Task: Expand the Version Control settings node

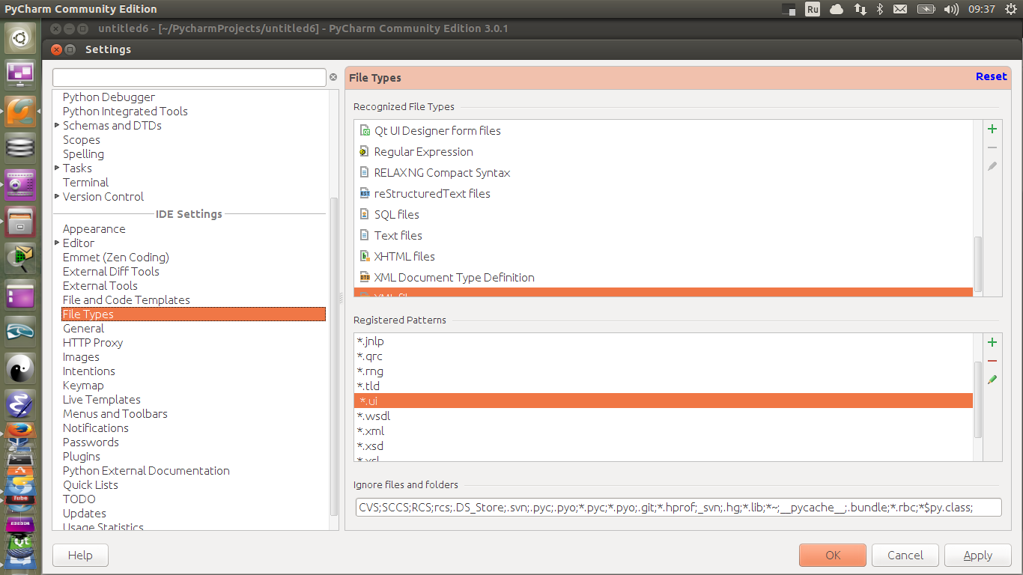Action: tap(57, 196)
